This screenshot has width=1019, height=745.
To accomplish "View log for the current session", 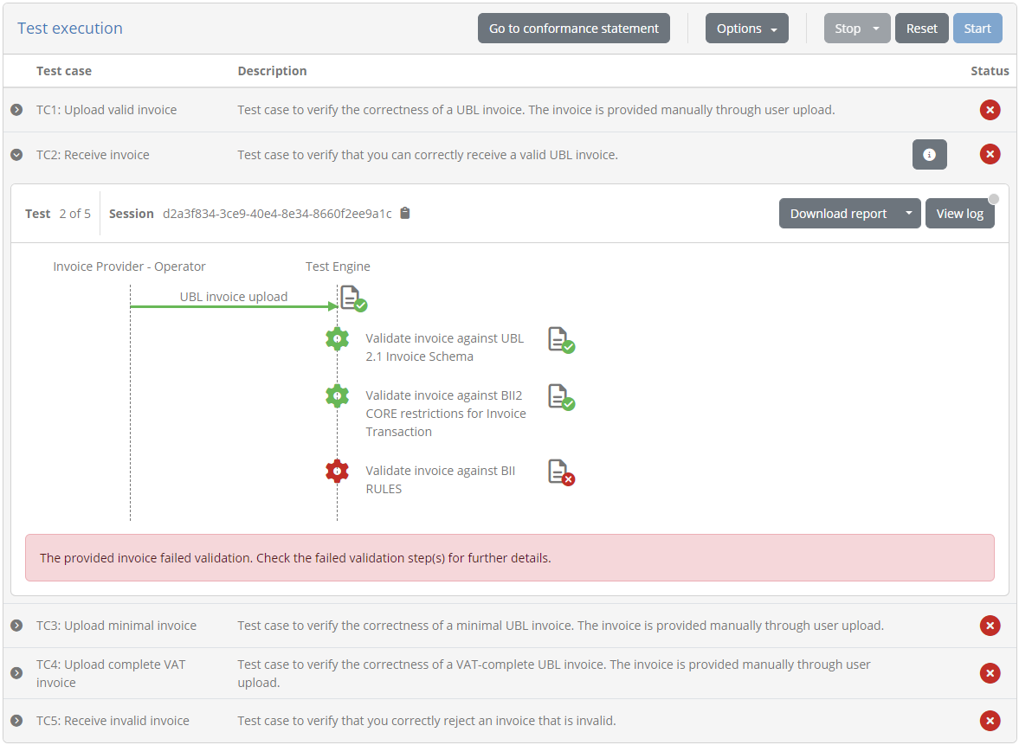I will coord(959,213).
